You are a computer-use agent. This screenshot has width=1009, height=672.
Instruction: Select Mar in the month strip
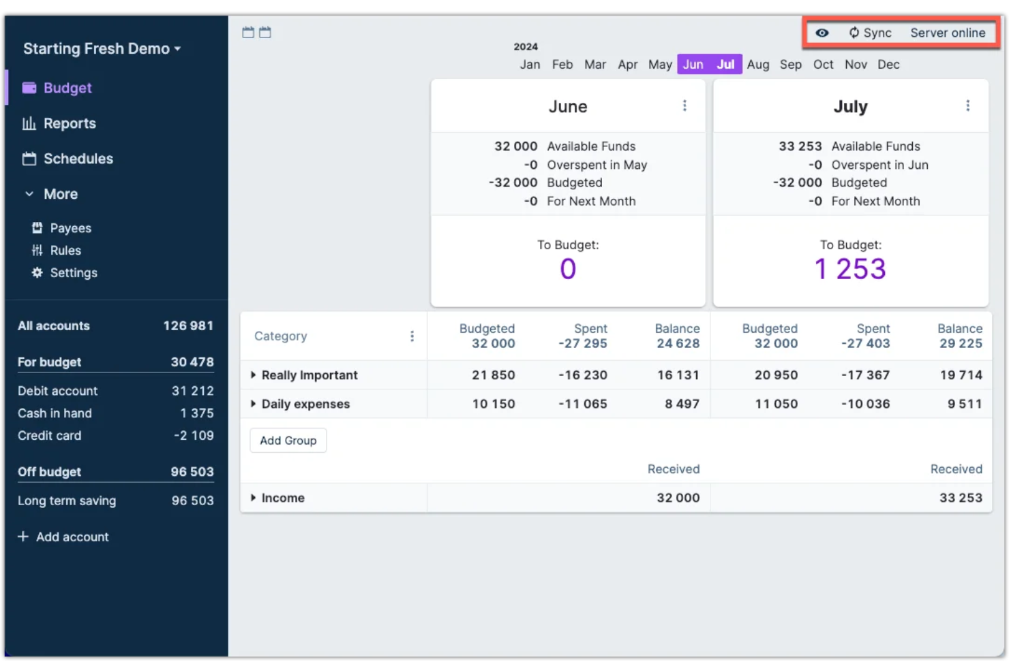(x=594, y=64)
